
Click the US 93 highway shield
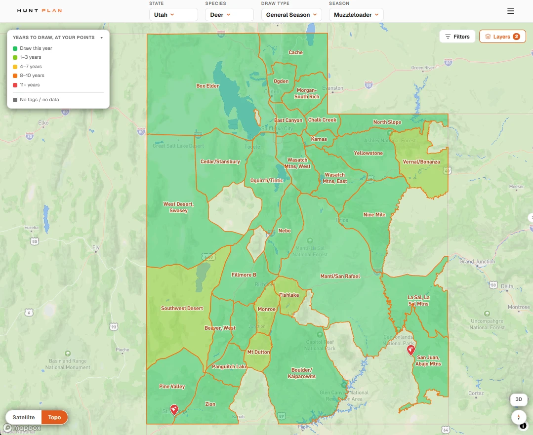click(114, 326)
